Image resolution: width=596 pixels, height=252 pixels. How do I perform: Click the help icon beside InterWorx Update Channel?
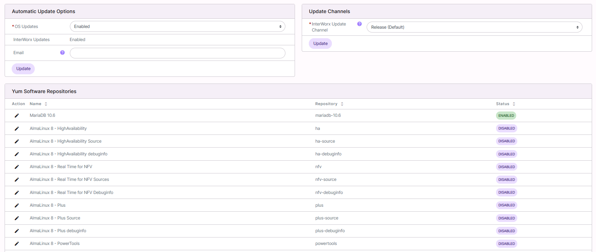pyautogui.click(x=359, y=24)
